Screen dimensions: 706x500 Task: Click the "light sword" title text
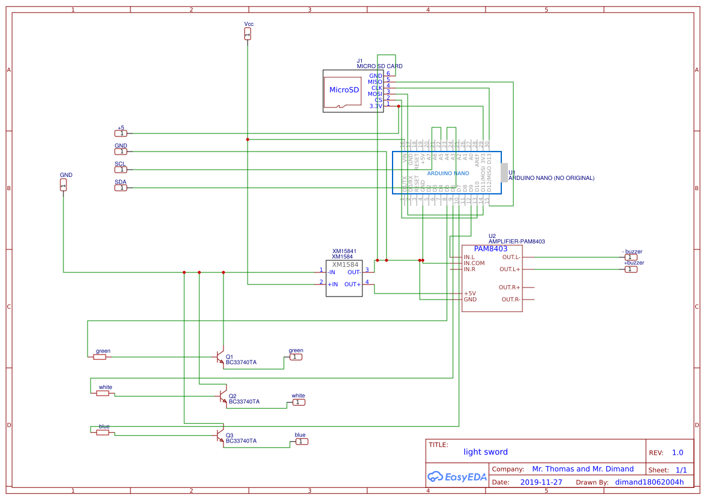coord(486,452)
